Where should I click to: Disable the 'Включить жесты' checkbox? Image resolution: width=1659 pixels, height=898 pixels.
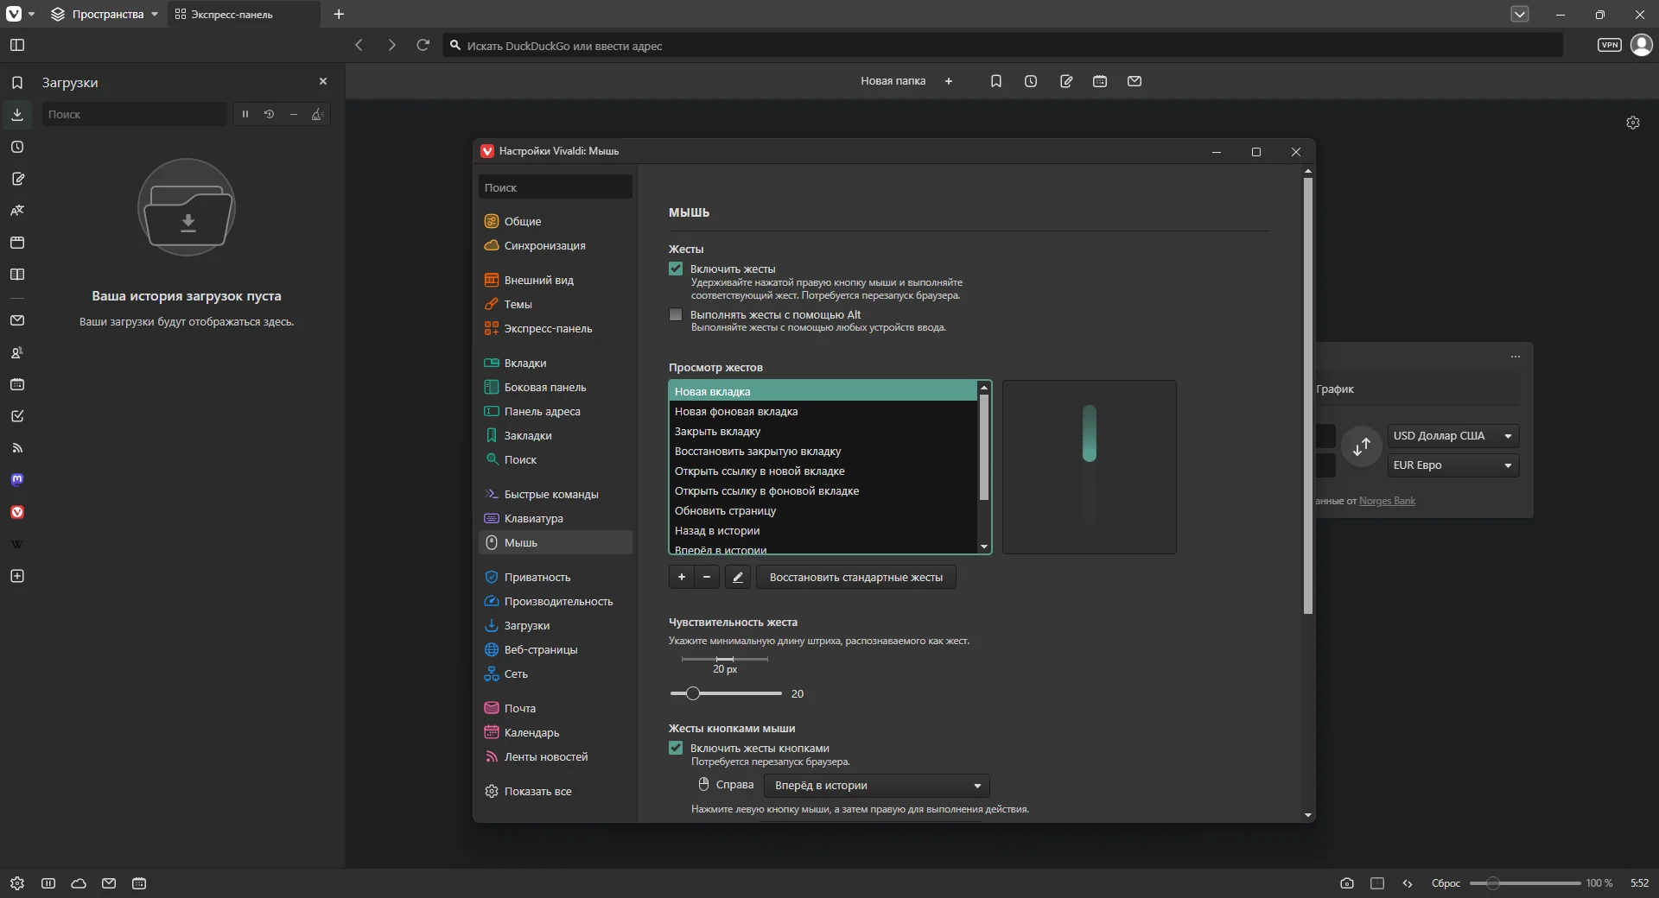point(676,269)
